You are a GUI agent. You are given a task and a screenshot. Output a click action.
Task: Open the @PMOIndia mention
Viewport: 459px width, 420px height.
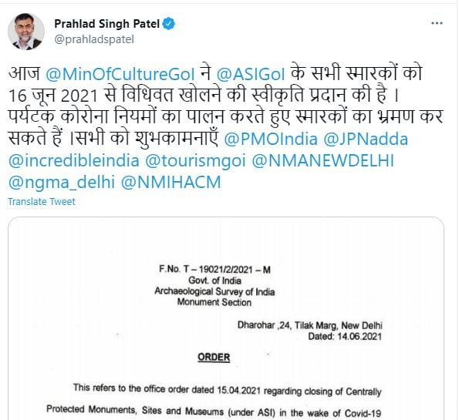(x=271, y=139)
